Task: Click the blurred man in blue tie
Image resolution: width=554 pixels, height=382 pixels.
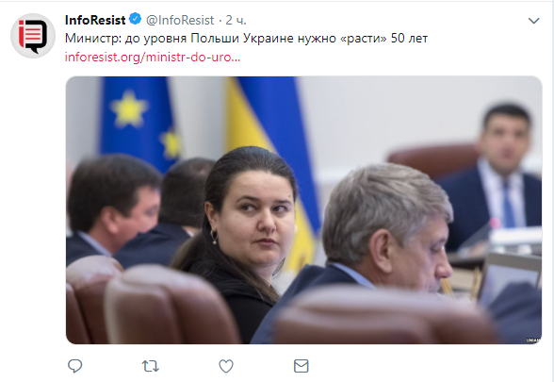Action: click(x=495, y=177)
